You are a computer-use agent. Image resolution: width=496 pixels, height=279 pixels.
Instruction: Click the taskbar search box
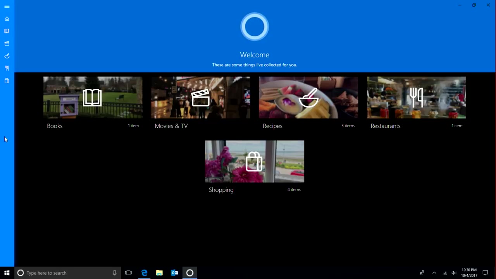tap(67, 273)
